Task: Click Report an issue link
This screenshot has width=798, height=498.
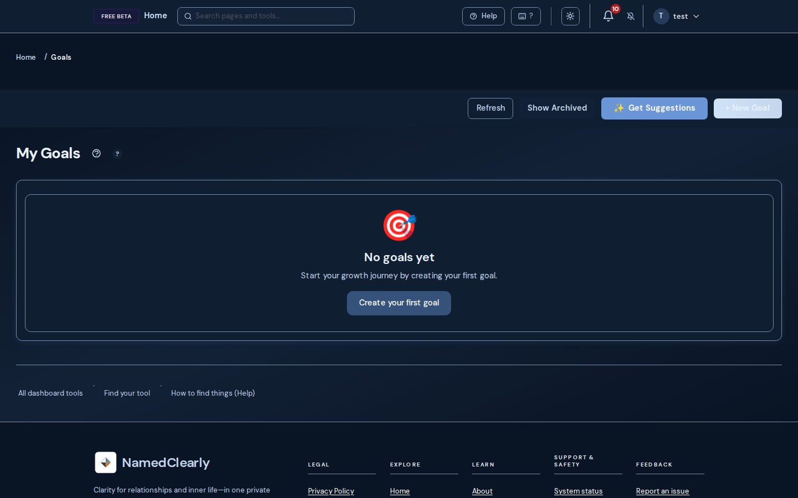Action: pos(662,491)
